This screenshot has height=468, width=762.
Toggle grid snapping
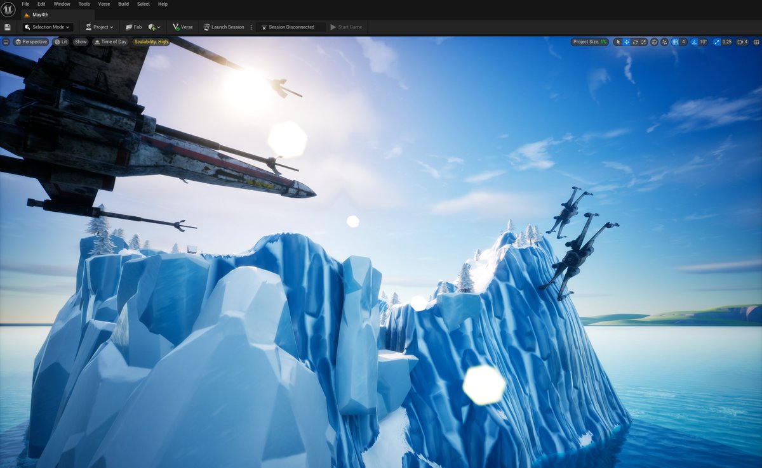(675, 42)
